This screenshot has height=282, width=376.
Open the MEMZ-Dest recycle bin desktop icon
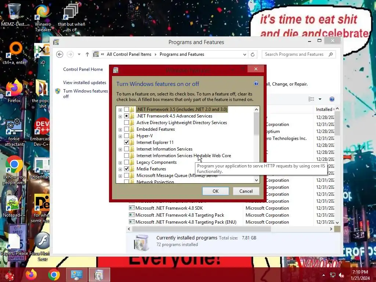click(x=14, y=15)
